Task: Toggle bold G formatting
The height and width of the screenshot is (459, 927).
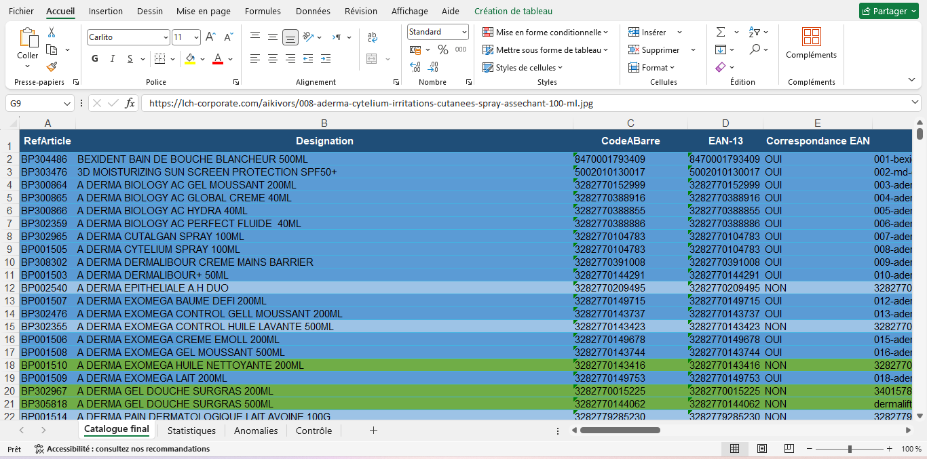Action: click(95, 59)
